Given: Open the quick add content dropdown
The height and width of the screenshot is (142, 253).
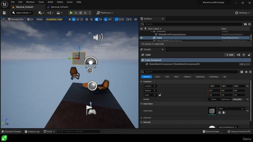Looking at the screenshot, I should pyautogui.click(x=41, y=13).
